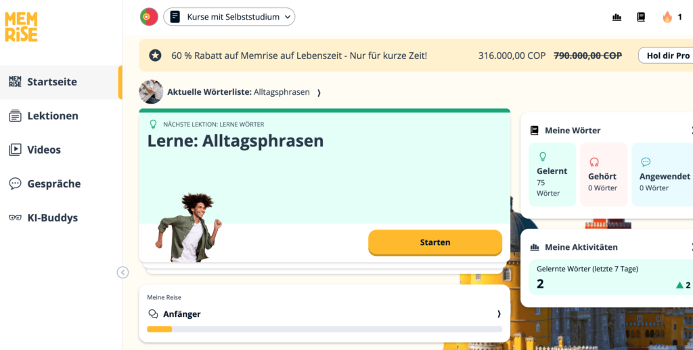This screenshot has width=693, height=350.
Task: Open the Gehört 0 Wörter card
Action: (604, 174)
